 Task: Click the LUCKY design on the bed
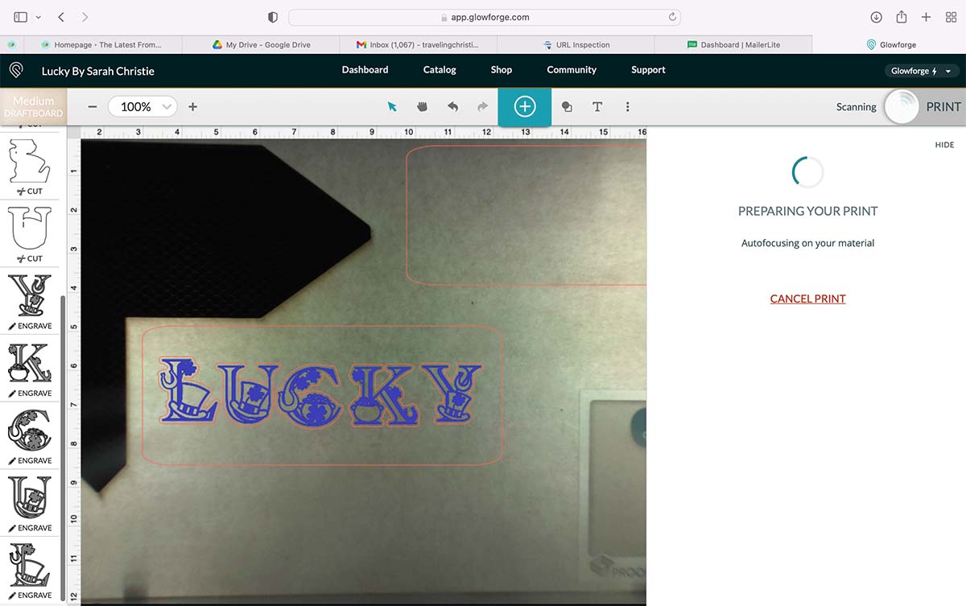[321, 393]
